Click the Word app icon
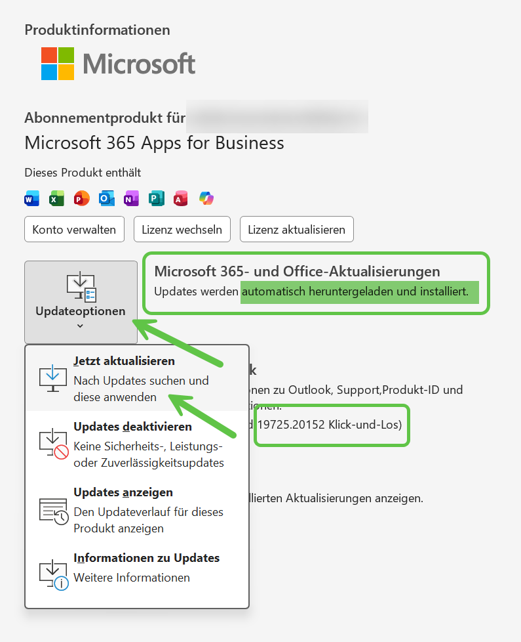The image size is (521, 642). pos(32,199)
